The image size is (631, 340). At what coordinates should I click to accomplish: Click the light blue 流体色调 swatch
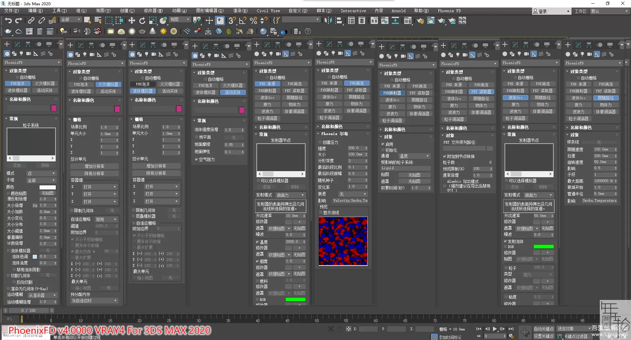click(35, 257)
